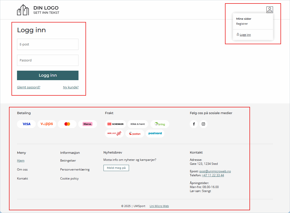The width and height of the screenshot is (290, 213).
Task: Click the Bring shipping logo
Action: tap(160, 124)
